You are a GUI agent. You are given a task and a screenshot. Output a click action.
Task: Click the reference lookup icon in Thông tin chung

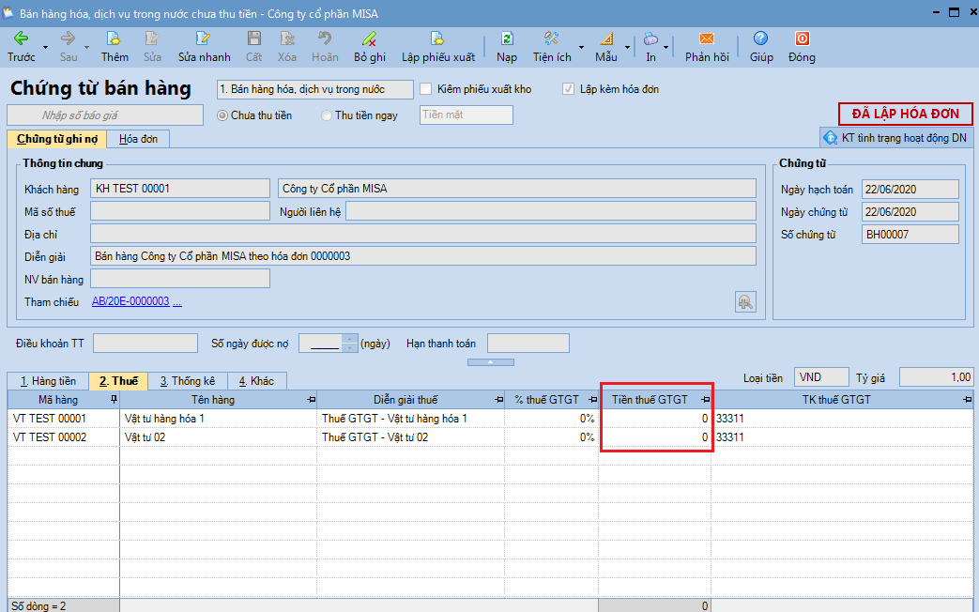(x=745, y=302)
